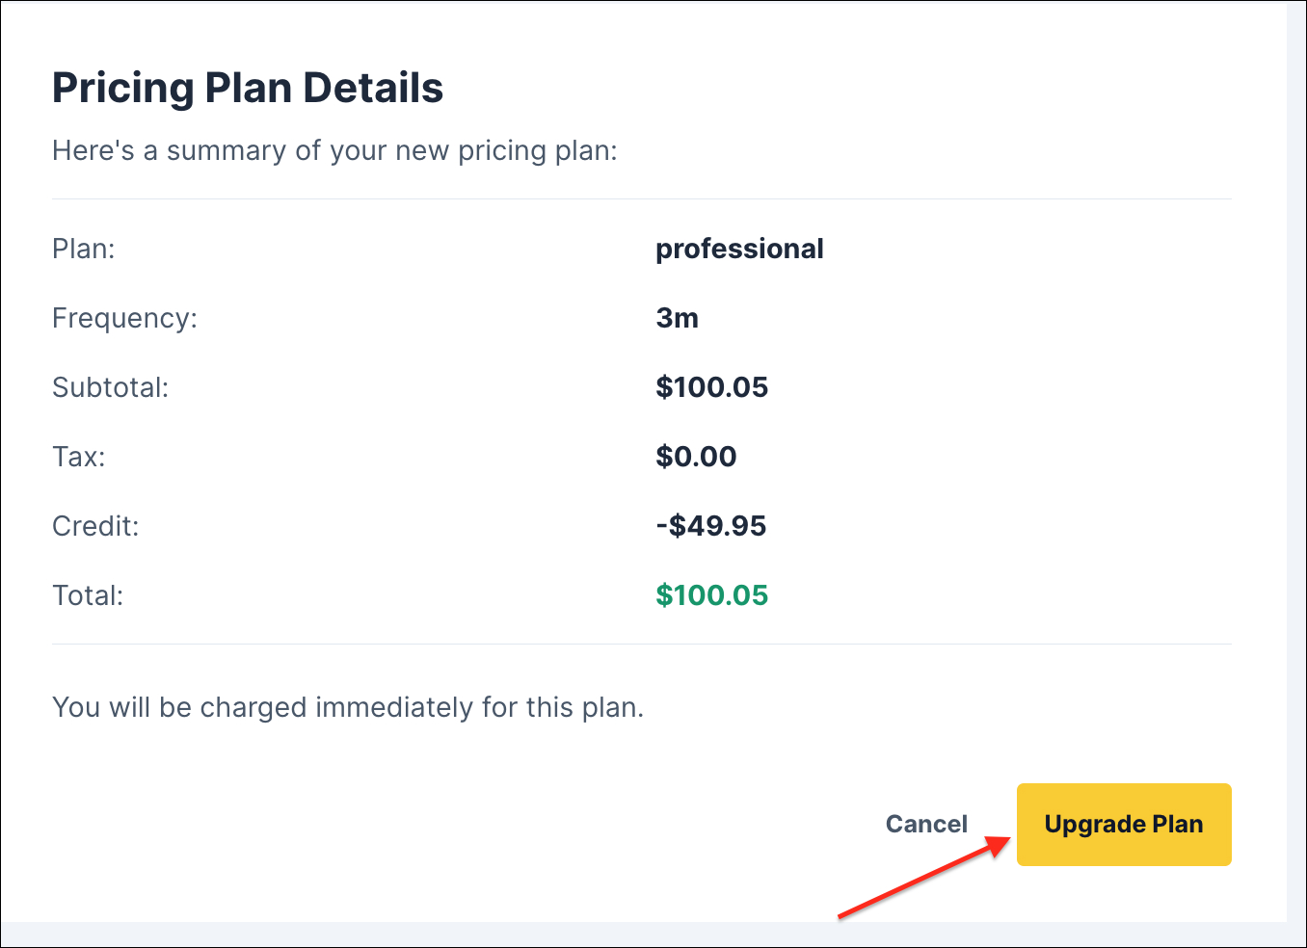The width and height of the screenshot is (1307, 948).
Task: Click the Tax: label
Action: 79,457
